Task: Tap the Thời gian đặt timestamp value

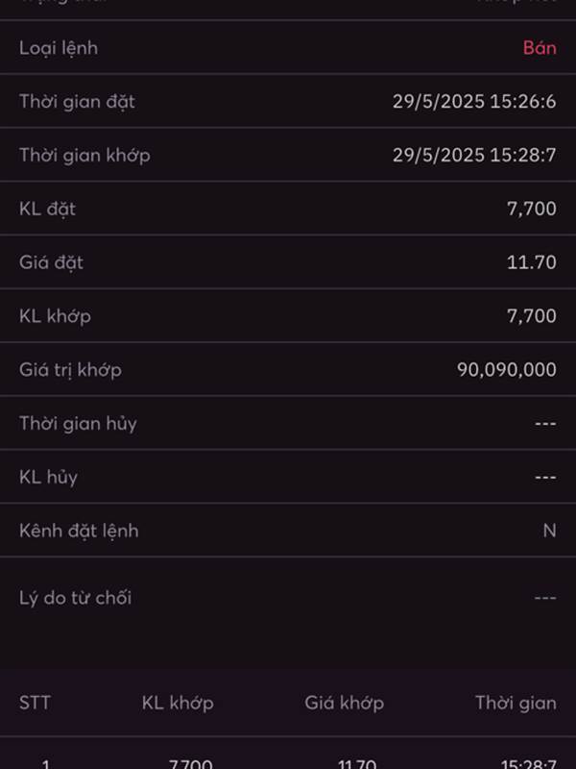Action: [x=474, y=102]
